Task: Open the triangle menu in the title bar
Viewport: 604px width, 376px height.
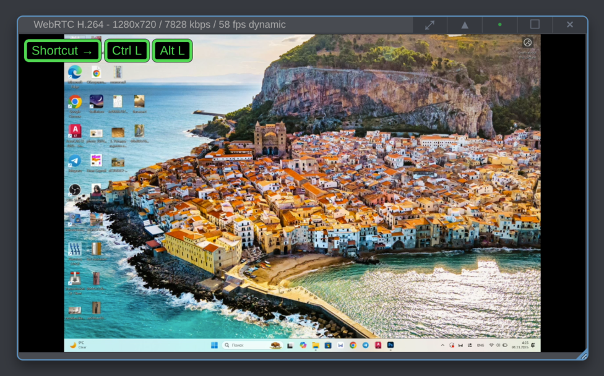Action: pos(465,25)
